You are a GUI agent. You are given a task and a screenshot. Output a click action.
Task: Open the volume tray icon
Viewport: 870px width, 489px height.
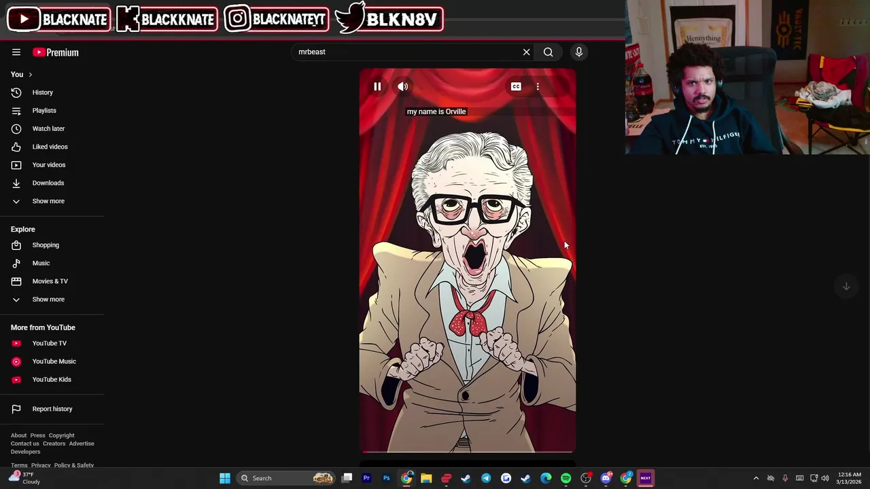tap(826, 478)
